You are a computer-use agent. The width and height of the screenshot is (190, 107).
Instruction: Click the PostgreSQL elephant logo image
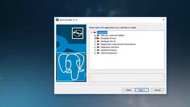coord(71,67)
